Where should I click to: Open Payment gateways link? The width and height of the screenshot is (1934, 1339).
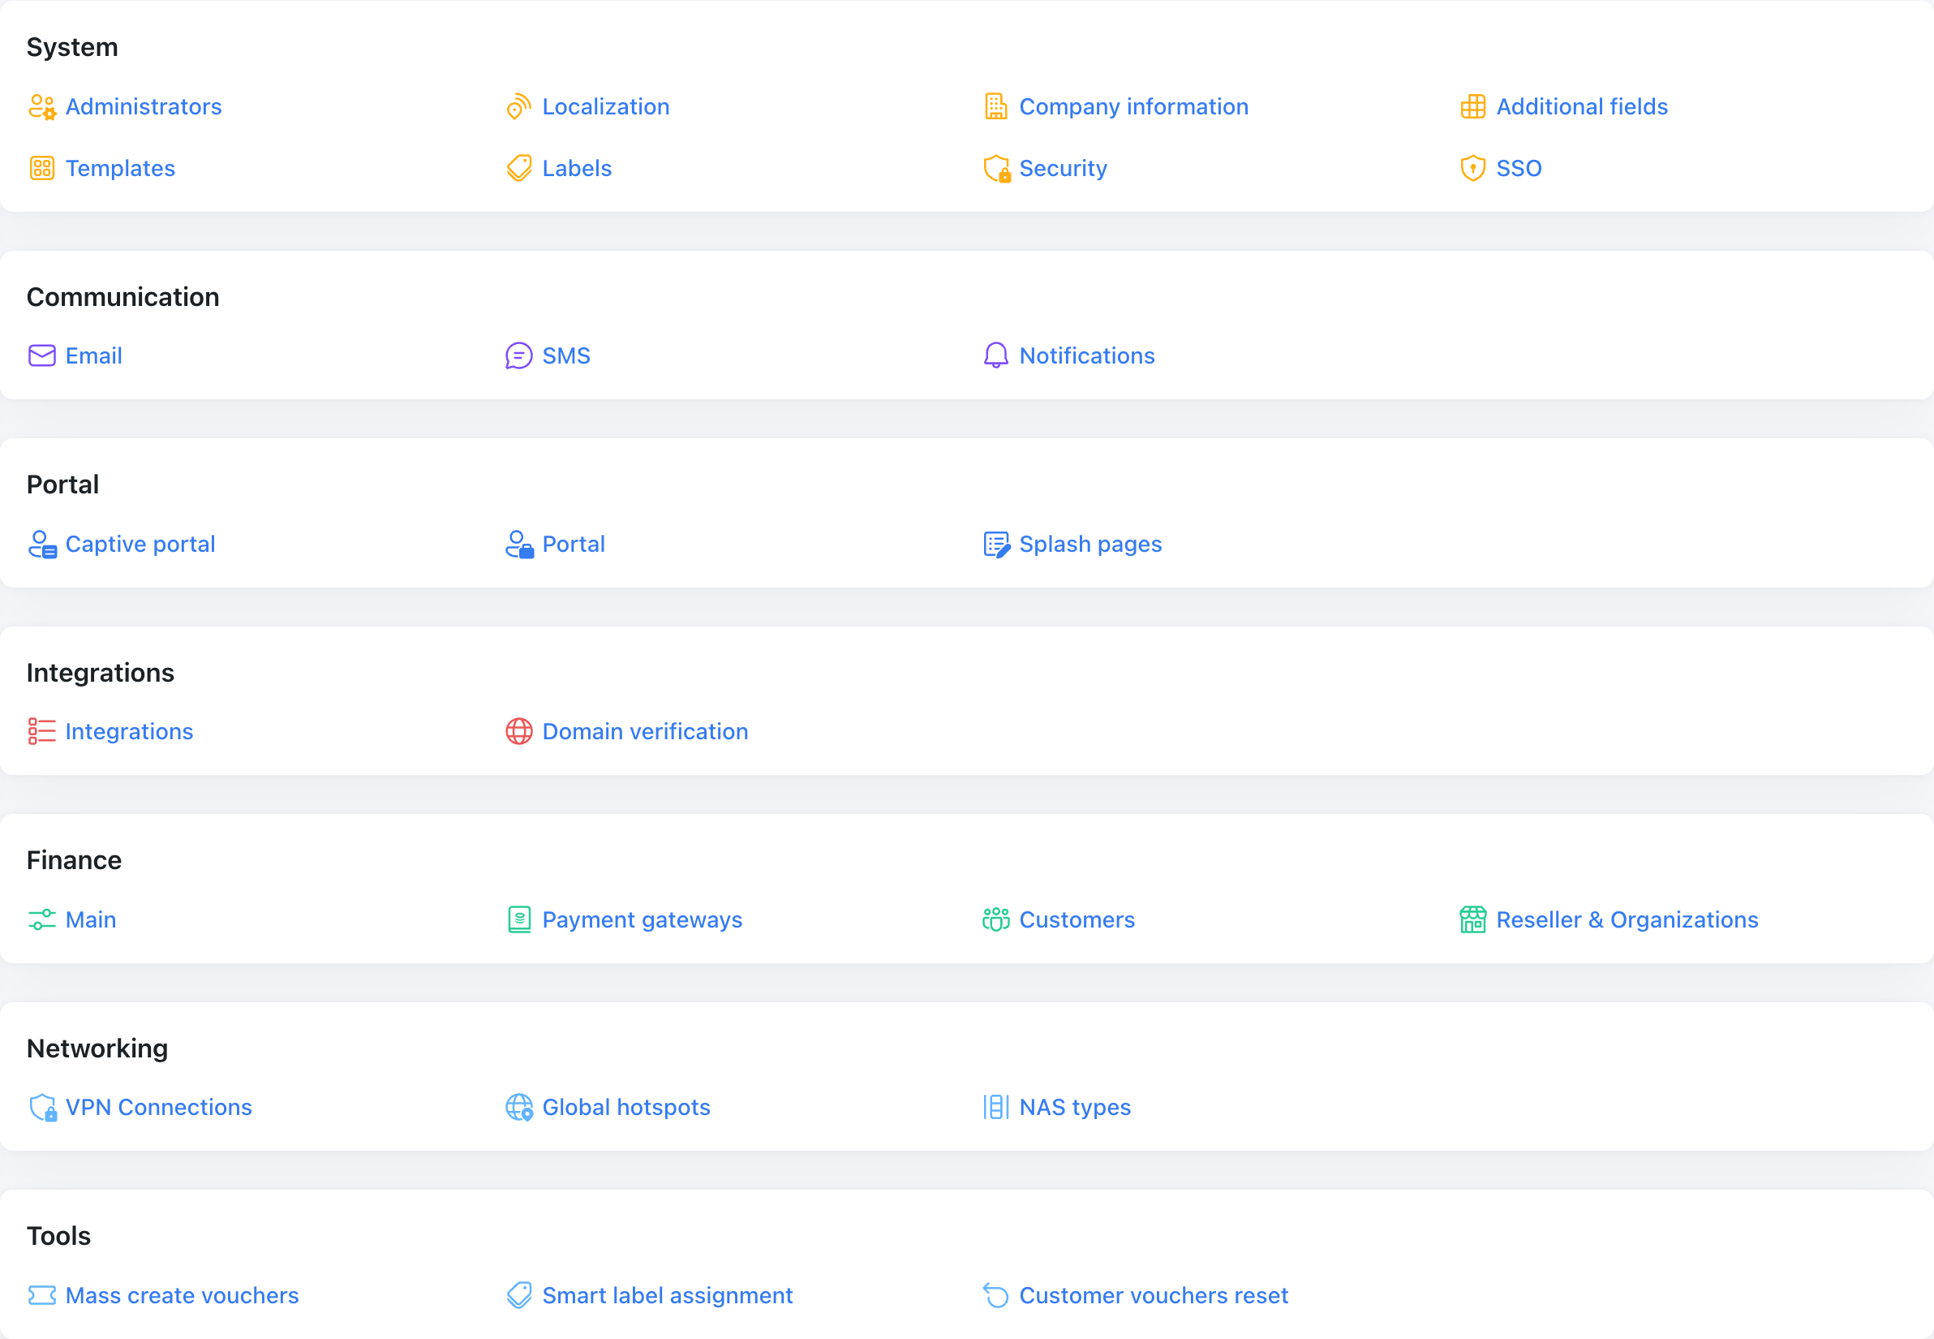click(643, 919)
